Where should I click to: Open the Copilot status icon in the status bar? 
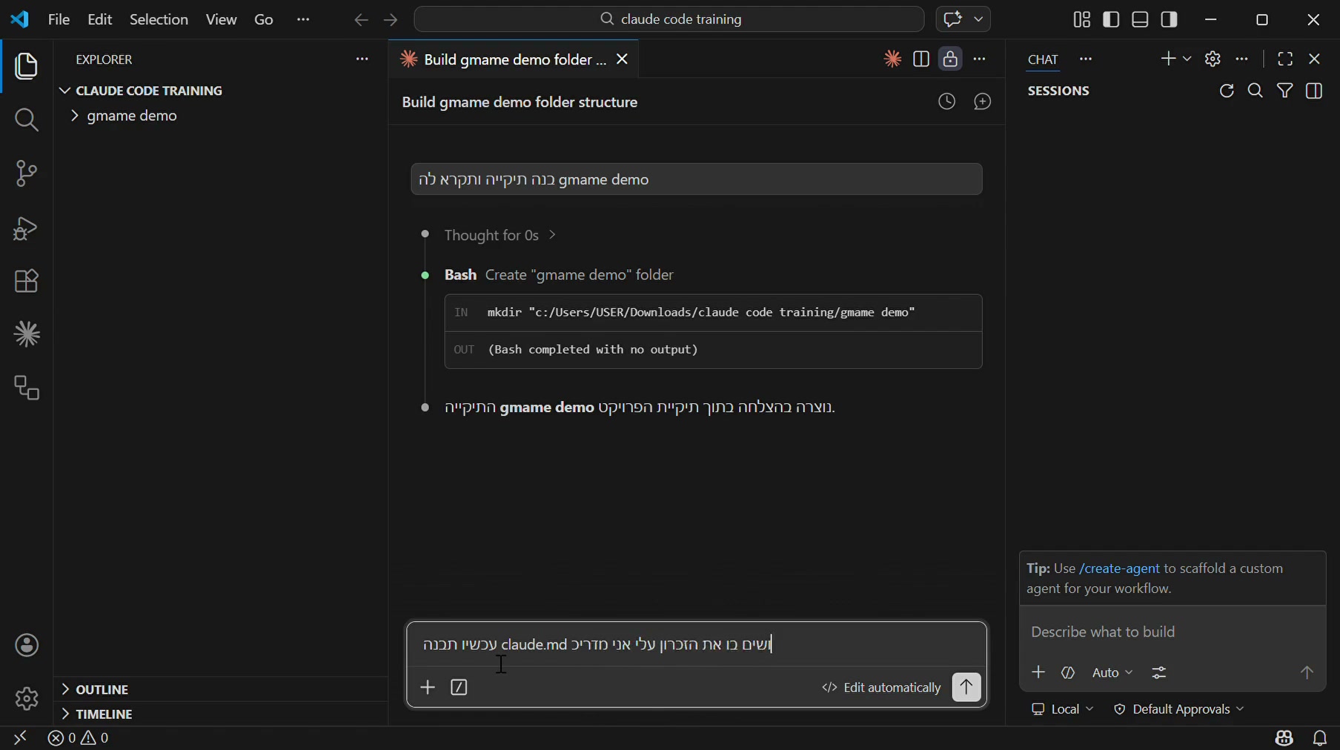[x=1284, y=738]
